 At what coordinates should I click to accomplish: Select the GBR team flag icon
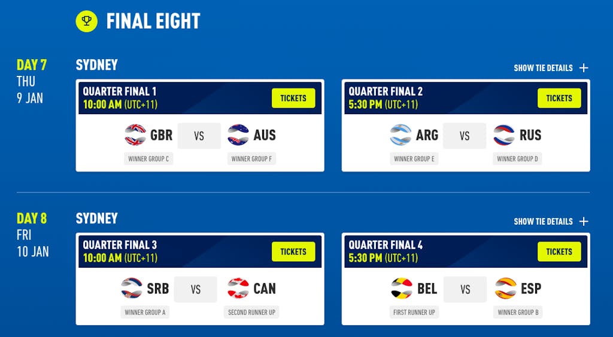click(x=135, y=135)
